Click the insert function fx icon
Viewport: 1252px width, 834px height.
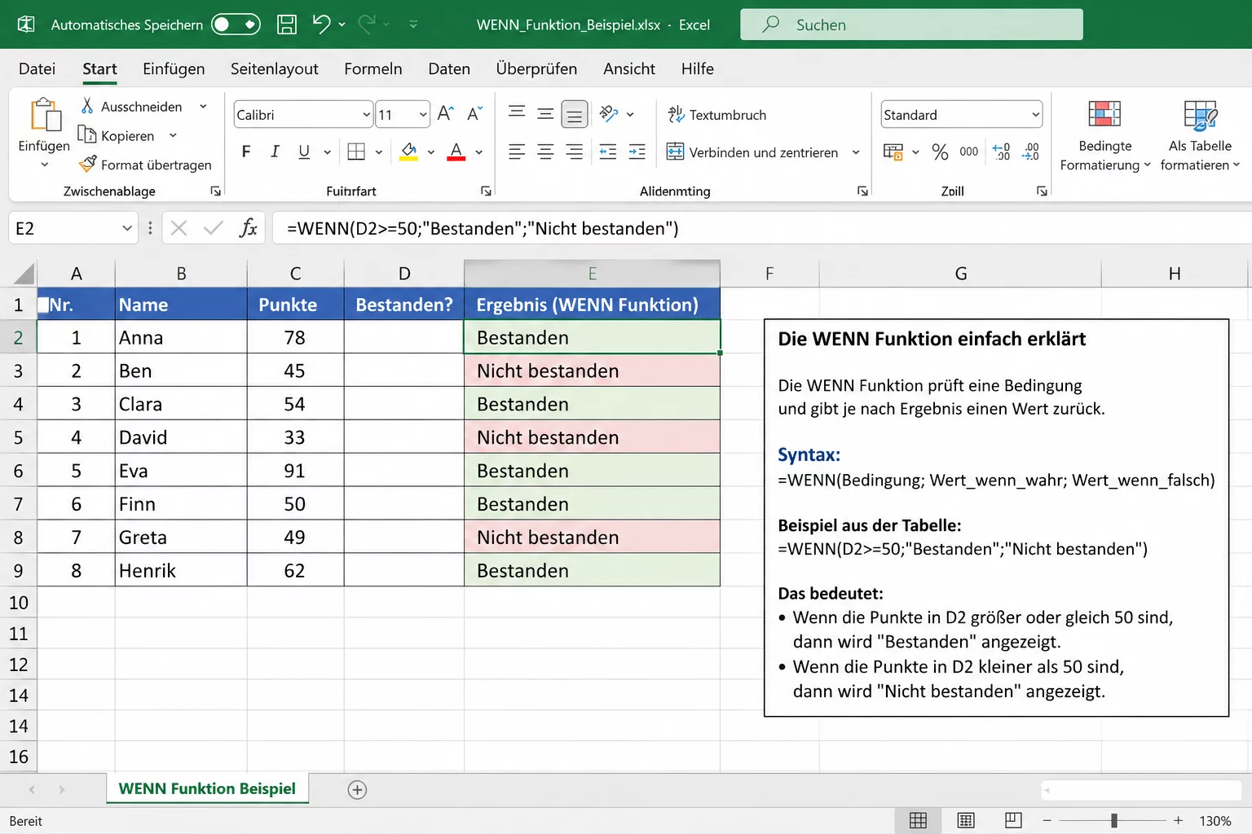point(248,228)
